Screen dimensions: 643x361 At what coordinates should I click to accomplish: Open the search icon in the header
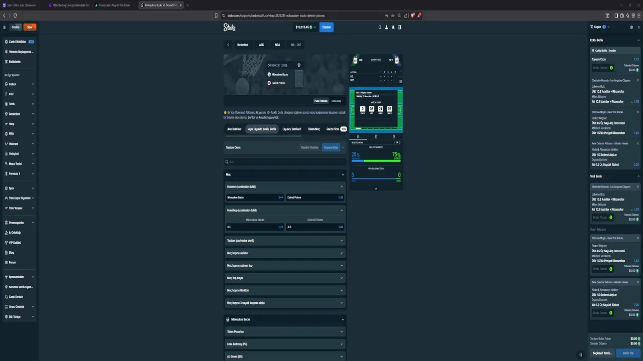click(380, 27)
